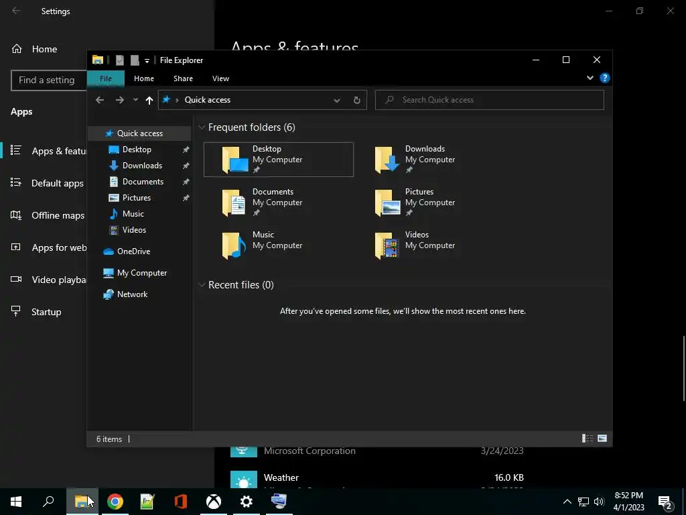Click the Properties quick access toolbar icon
Image resolution: width=686 pixels, height=515 pixels.
[x=119, y=60]
